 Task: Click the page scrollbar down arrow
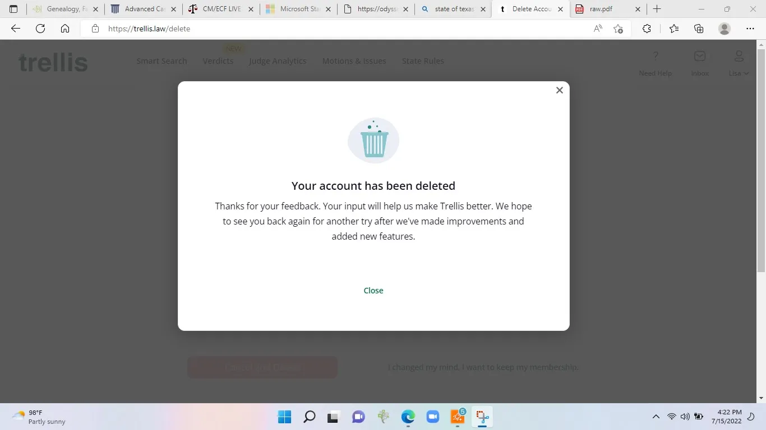761,398
